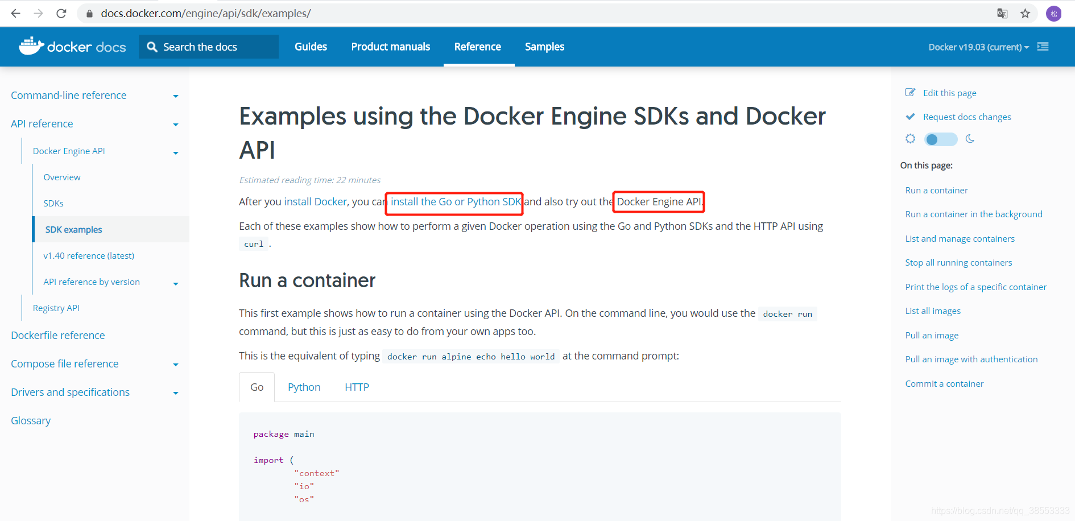Open the Reference menu

[478, 47]
